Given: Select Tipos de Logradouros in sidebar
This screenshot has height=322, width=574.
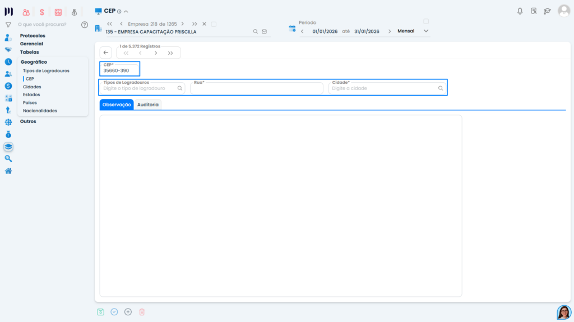Looking at the screenshot, I should pos(46,71).
